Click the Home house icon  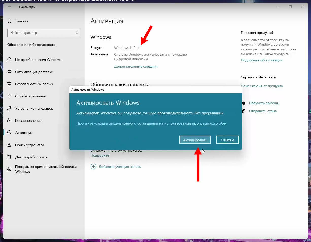[10, 21]
